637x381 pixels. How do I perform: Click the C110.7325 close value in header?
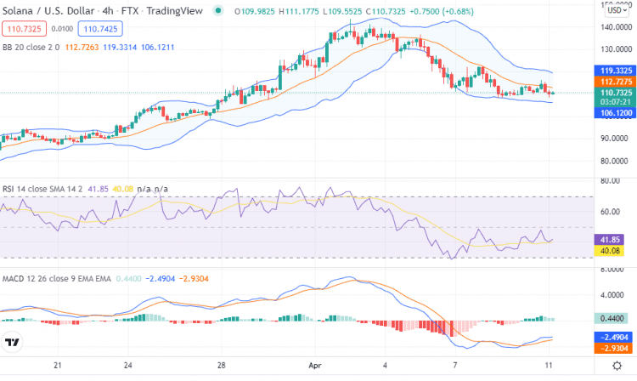[x=386, y=11]
